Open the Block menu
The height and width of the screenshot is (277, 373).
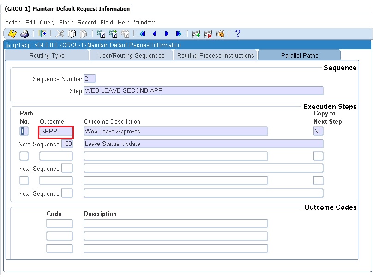(x=66, y=23)
